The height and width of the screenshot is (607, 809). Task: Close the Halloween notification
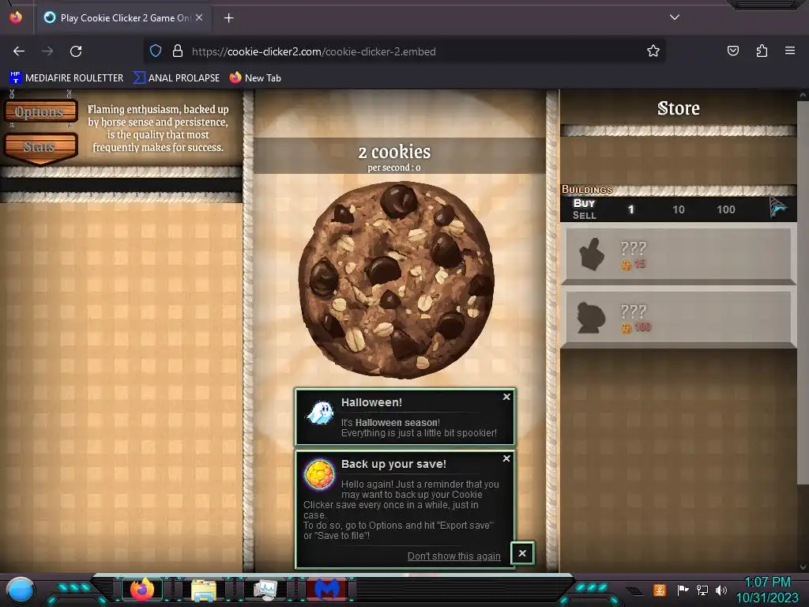[x=506, y=397]
